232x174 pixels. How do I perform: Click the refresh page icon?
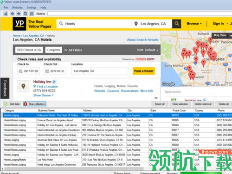(25, 14)
